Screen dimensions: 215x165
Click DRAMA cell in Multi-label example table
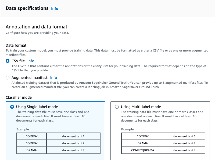pyautogui.click(x=142, y=143)
